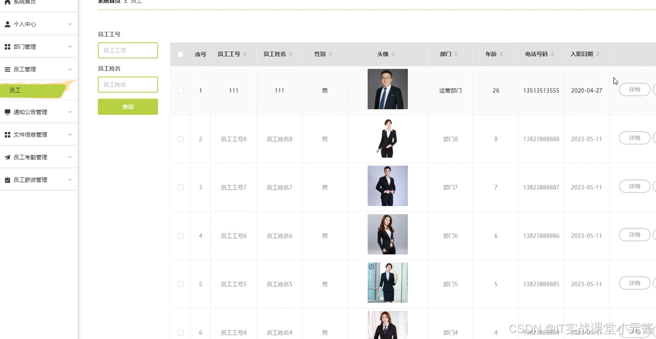The height and width of the screenshot is (339, 656).
Task: Sort by 员工姓名 column arrows
Action: tap(290, 54)
